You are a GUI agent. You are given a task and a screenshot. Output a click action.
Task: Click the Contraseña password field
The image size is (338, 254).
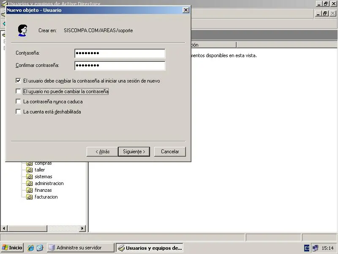[120, 53]
